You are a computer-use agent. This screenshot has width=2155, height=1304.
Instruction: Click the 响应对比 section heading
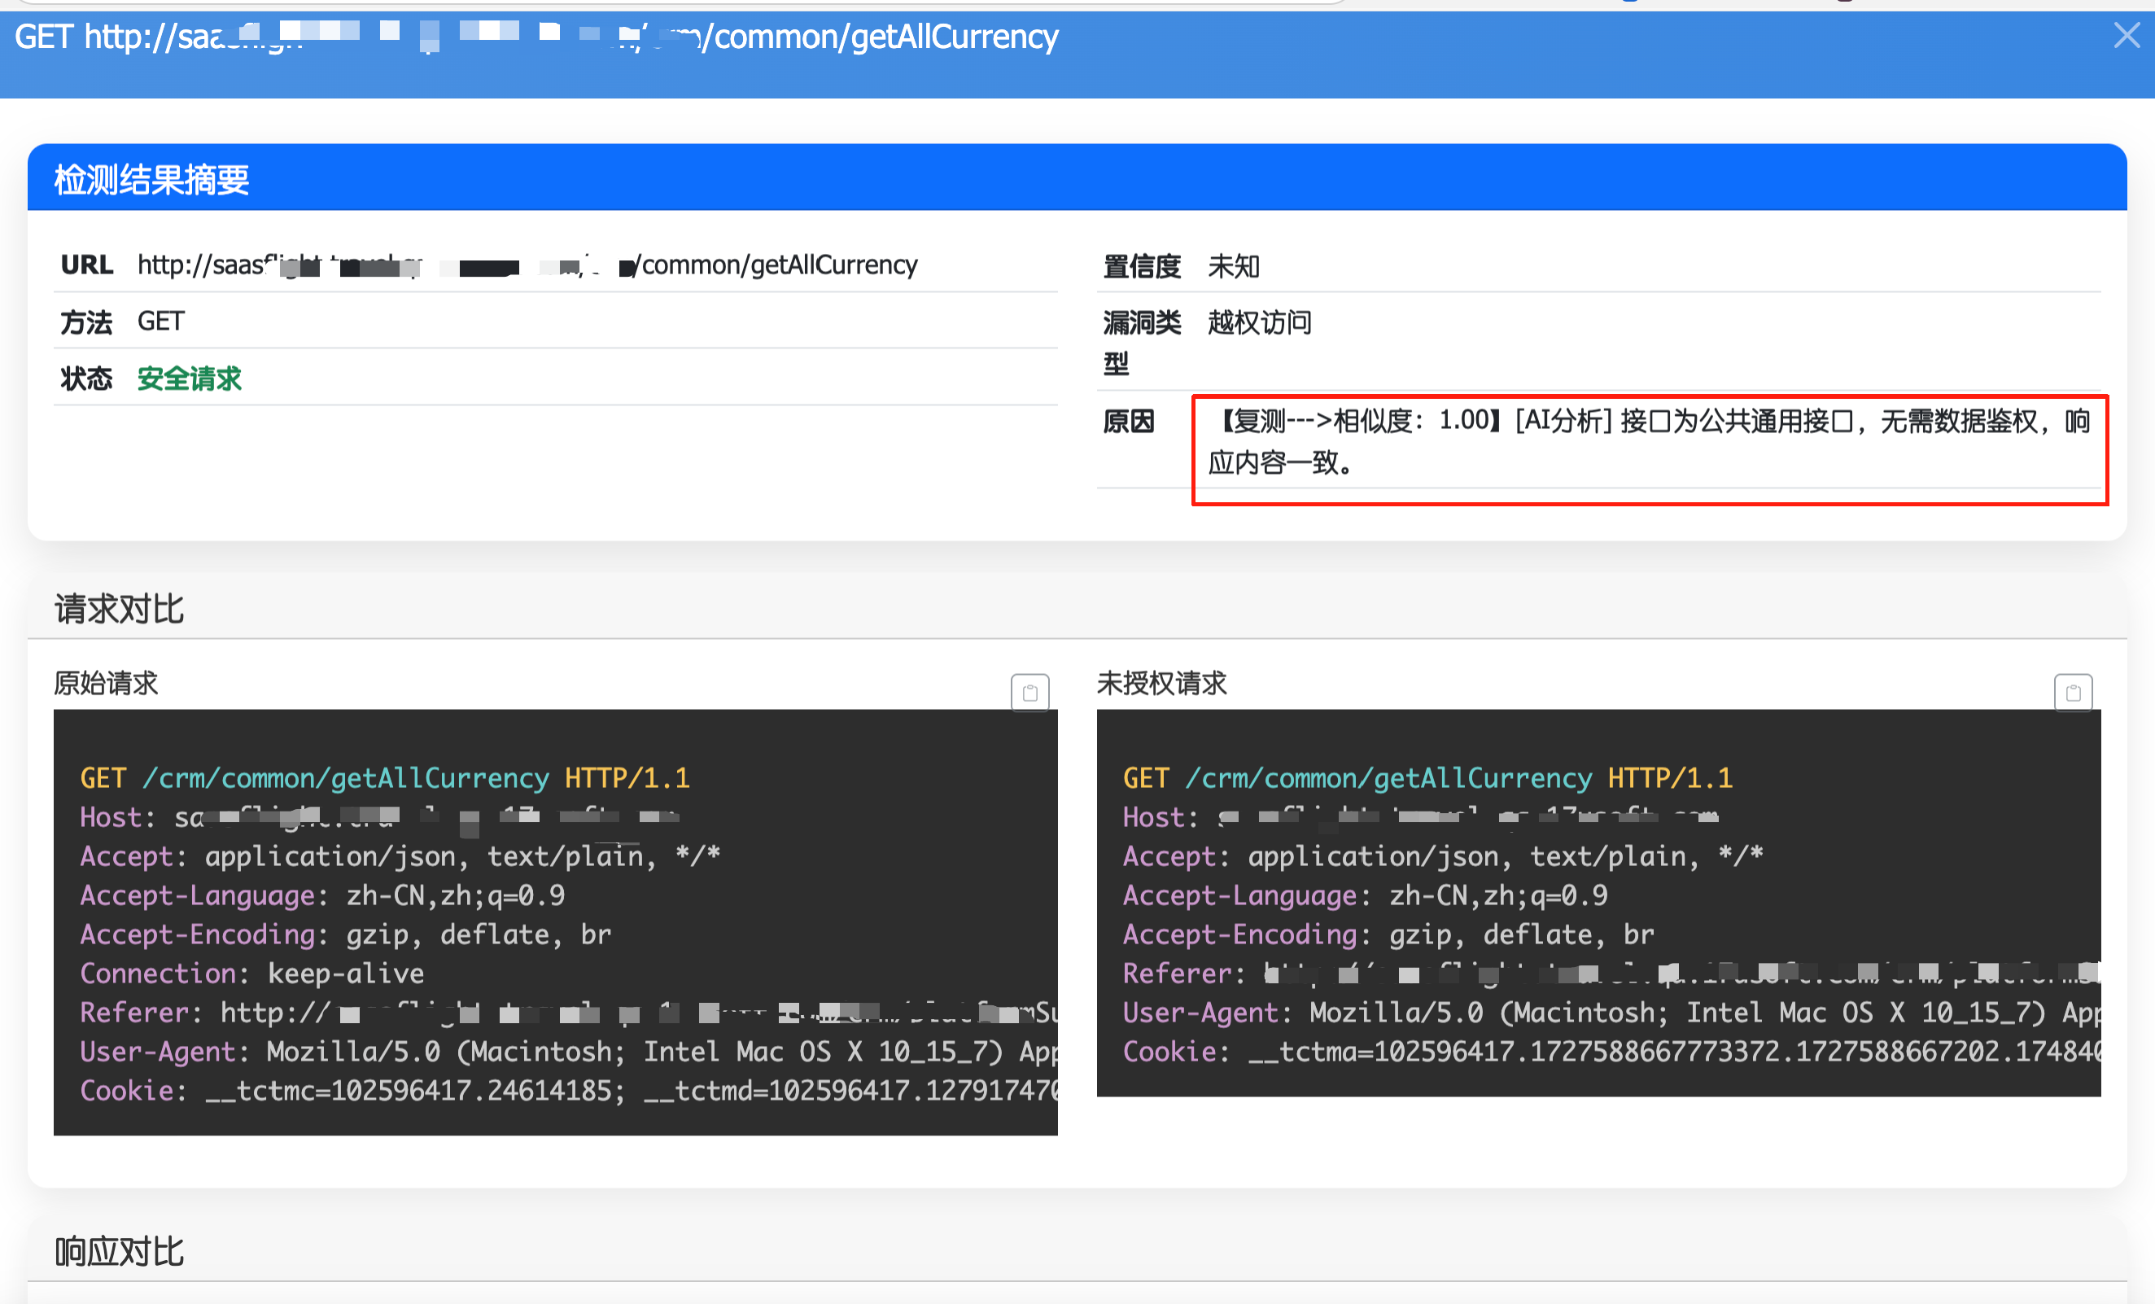(119, 1252)
